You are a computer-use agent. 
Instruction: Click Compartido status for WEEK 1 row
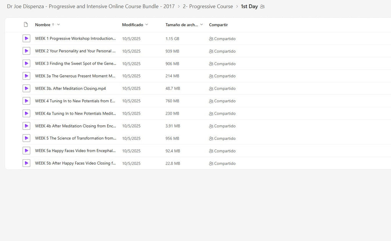tap(222, 39)
